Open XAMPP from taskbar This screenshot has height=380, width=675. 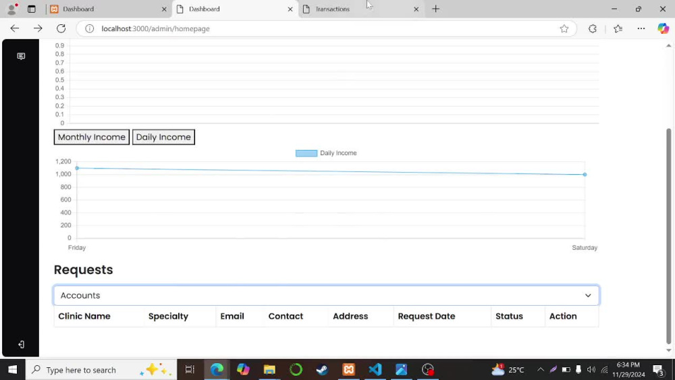(349, 370)
